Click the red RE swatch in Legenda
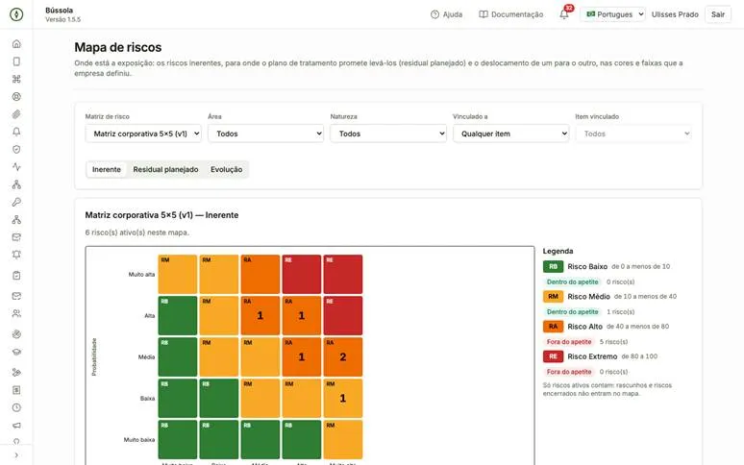Image resolution: width=744 pixels, height=465 pixels. point(554,356)
